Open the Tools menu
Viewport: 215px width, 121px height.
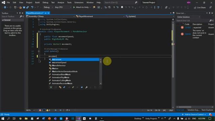pos(69,2)
